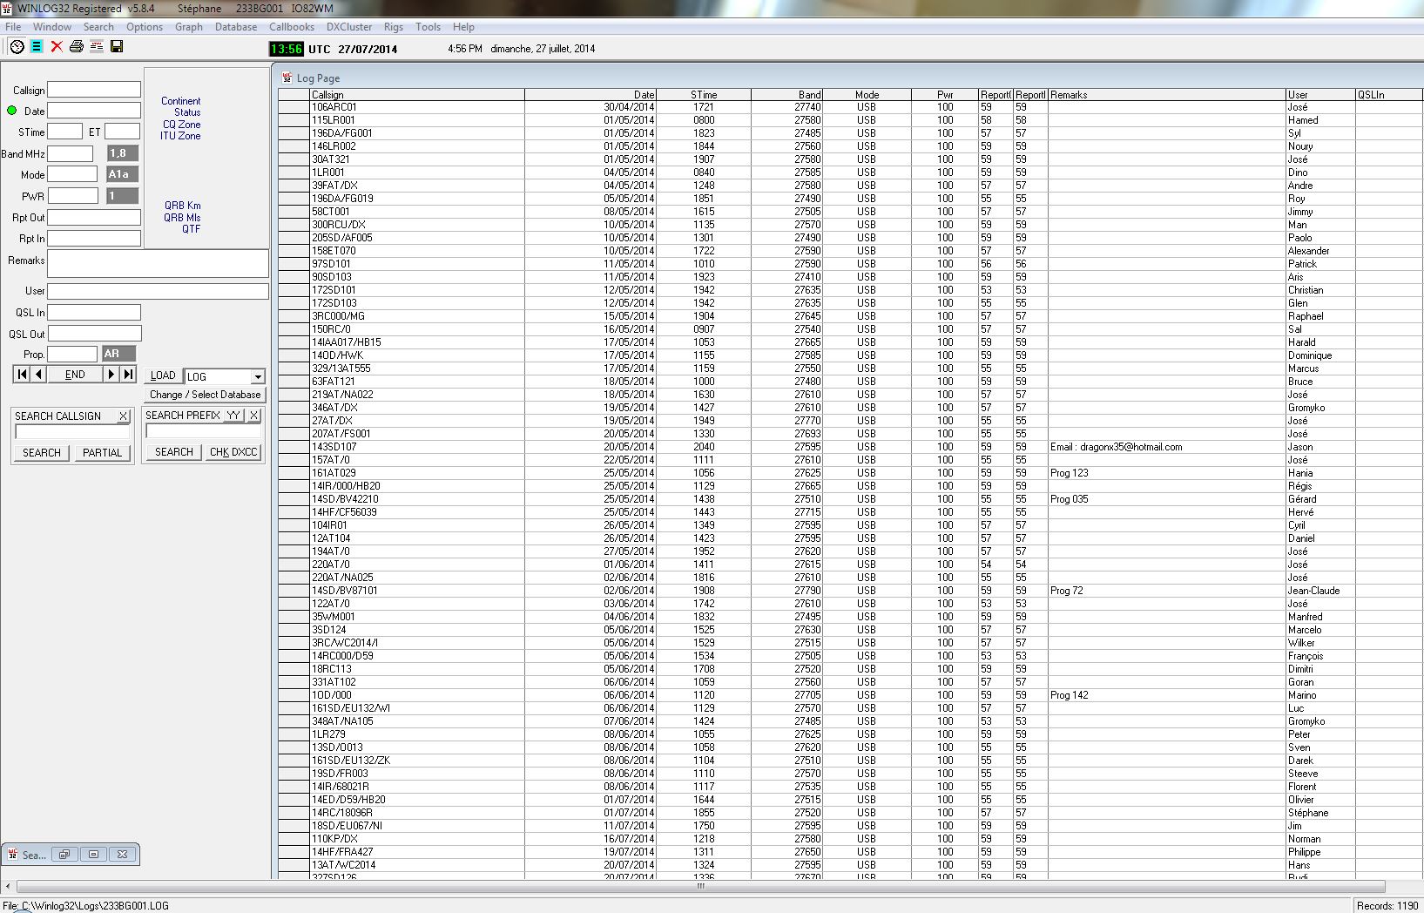Go to previous record arrow

[39, 375]
